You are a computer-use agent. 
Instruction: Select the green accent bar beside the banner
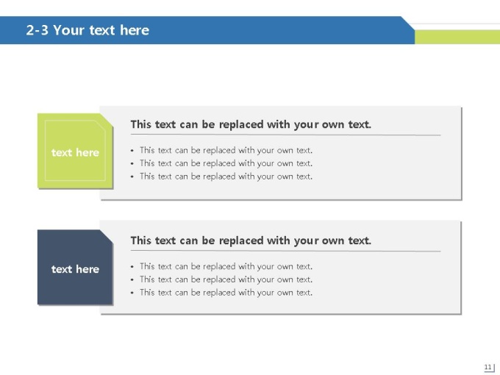pos(457,37)
